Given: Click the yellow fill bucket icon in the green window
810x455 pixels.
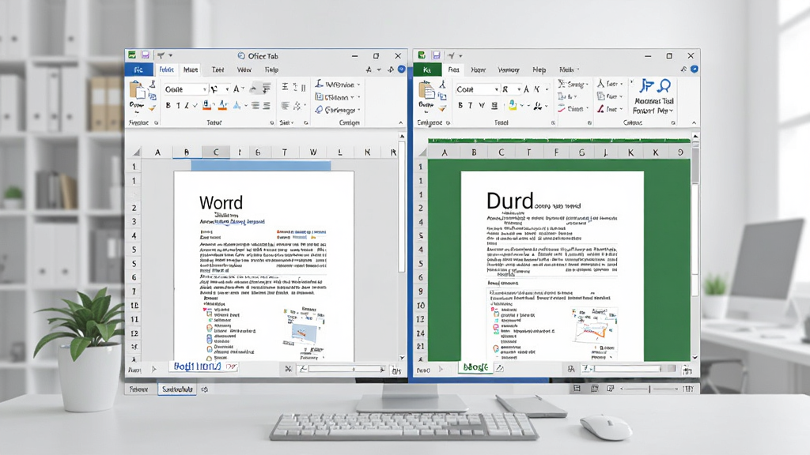Looking at the screenshot, I should (x=513, y=105).
